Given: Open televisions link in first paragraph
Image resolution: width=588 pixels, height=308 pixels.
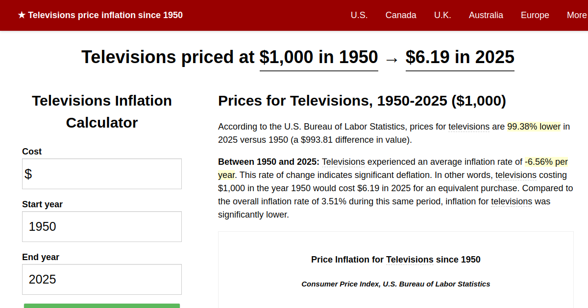Looking at the screenshot, I should click(469, 127).
